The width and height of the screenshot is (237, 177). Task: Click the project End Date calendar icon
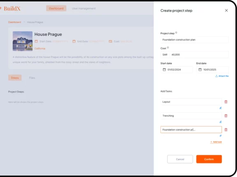pyautogui.click(x=74, y=41)
